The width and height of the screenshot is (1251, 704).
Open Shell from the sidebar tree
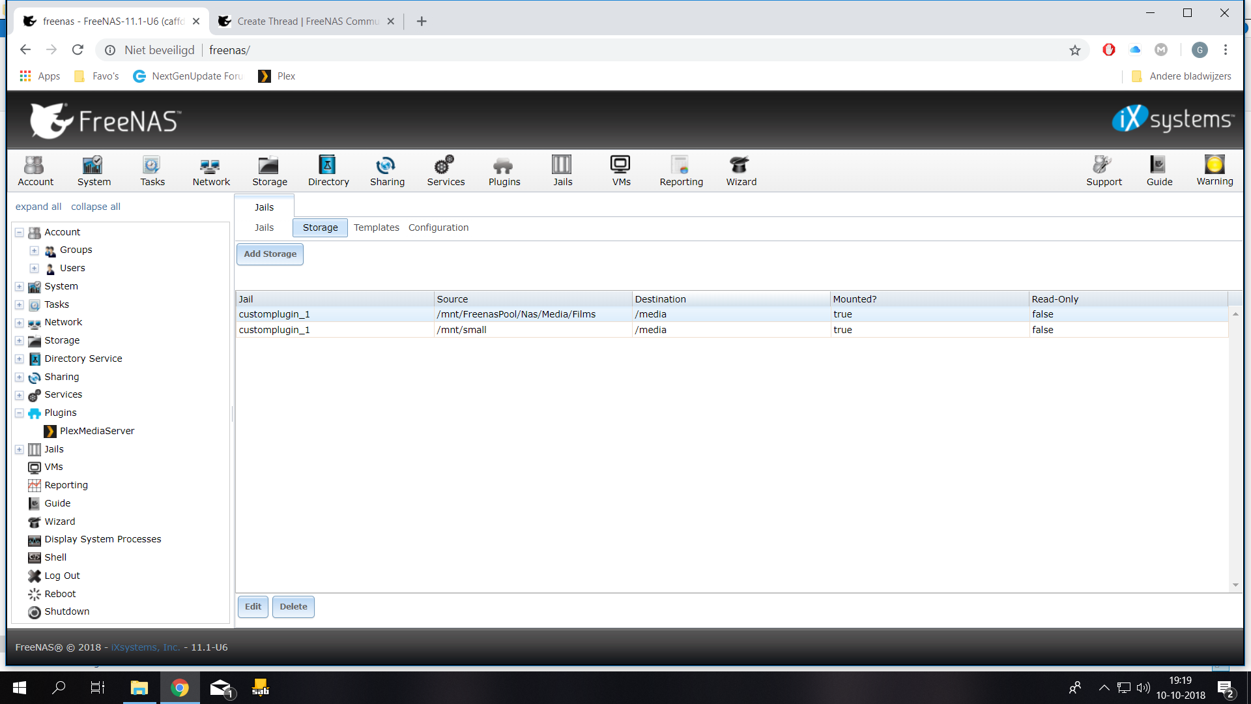(48, 557)
